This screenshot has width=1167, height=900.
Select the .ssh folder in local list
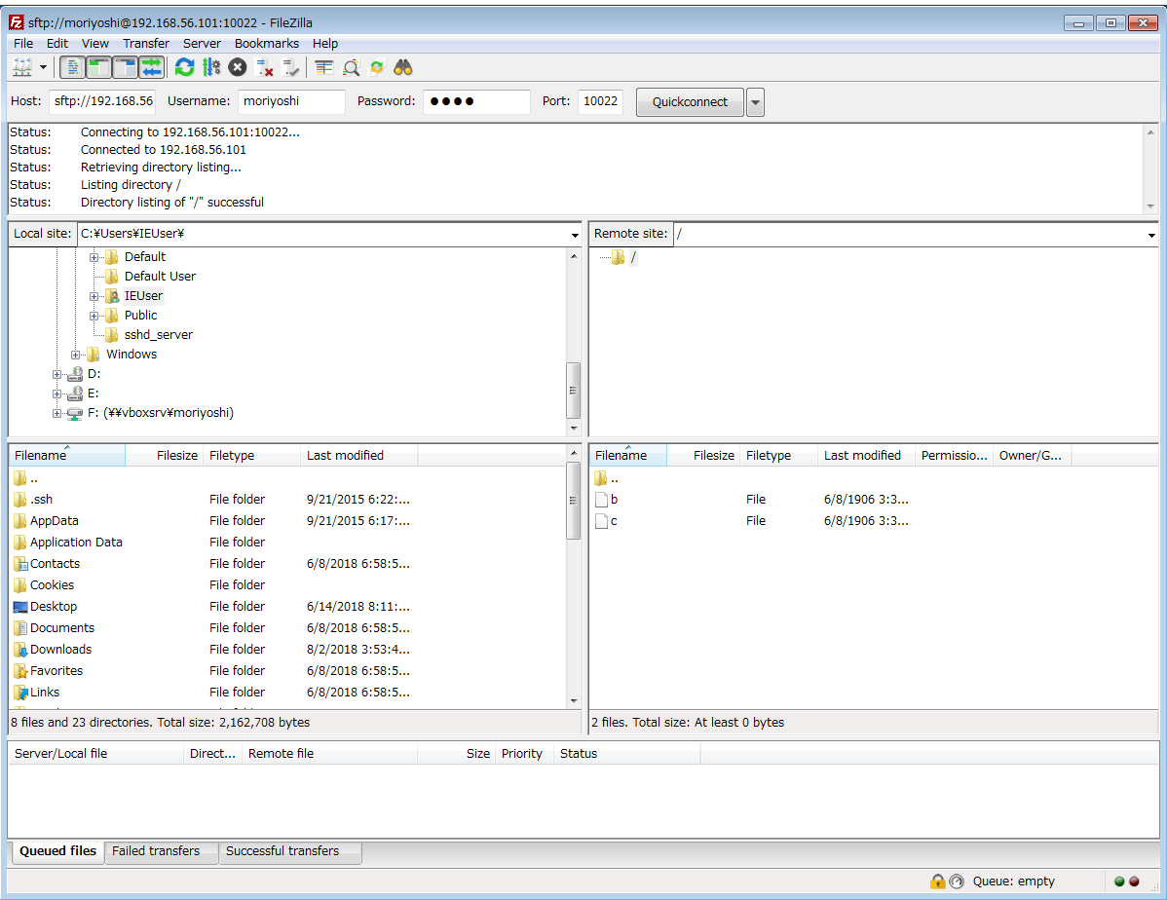coord(41,500)
